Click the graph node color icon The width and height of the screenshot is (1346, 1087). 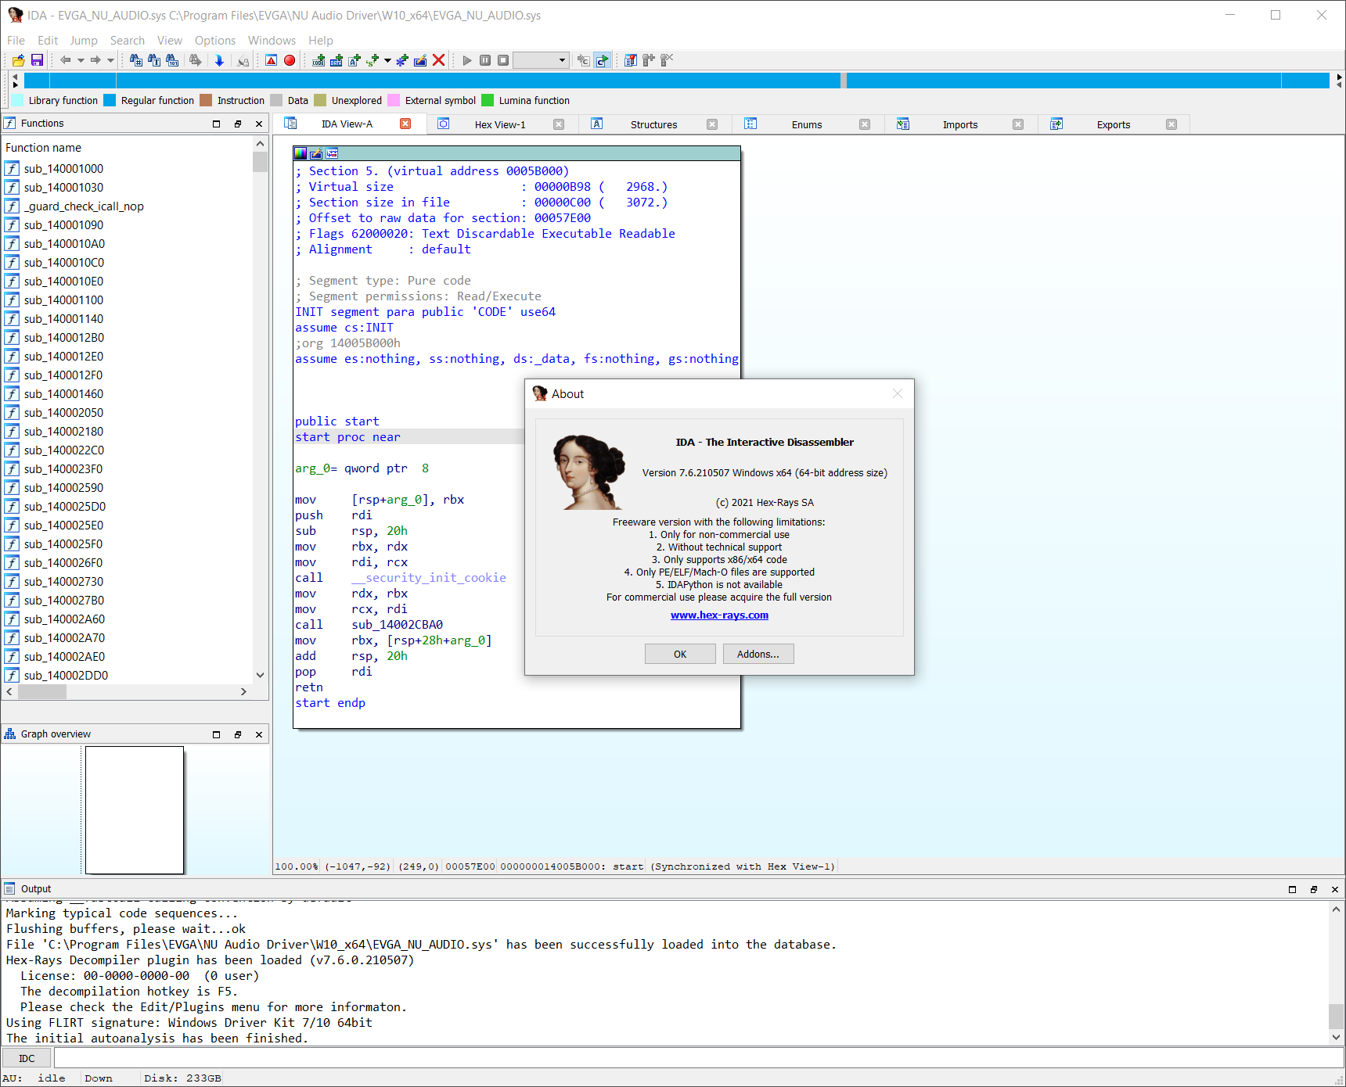tap(301, 153)
